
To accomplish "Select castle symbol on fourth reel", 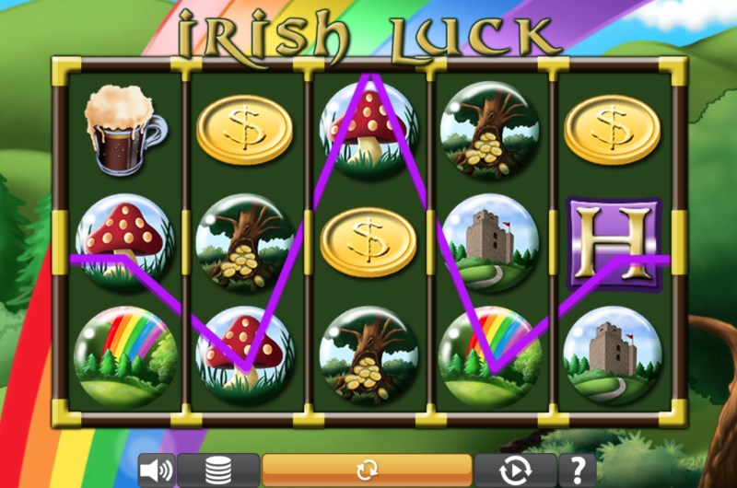I will pos(490,243).
